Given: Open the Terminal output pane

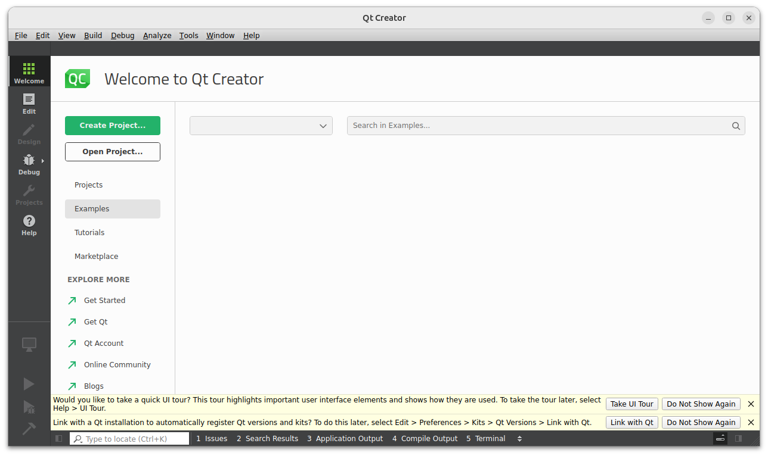Looking at the screenshot, I should tap(486, 439).
